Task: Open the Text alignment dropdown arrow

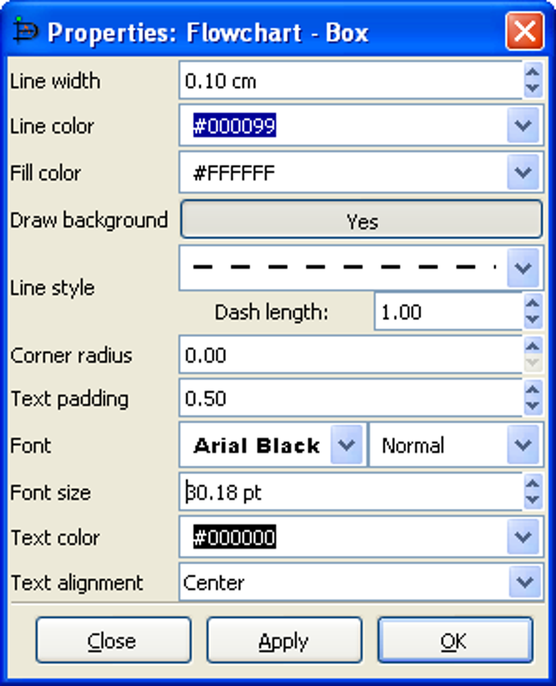Action: [524, 582]
